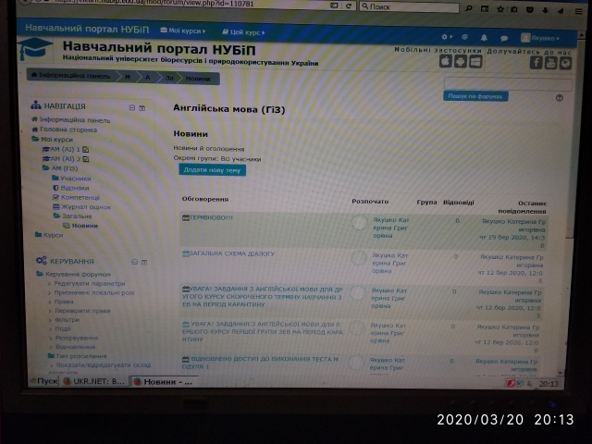Visit the portal's Facebook page icon
592x444 pixels.
coord(536,63)
